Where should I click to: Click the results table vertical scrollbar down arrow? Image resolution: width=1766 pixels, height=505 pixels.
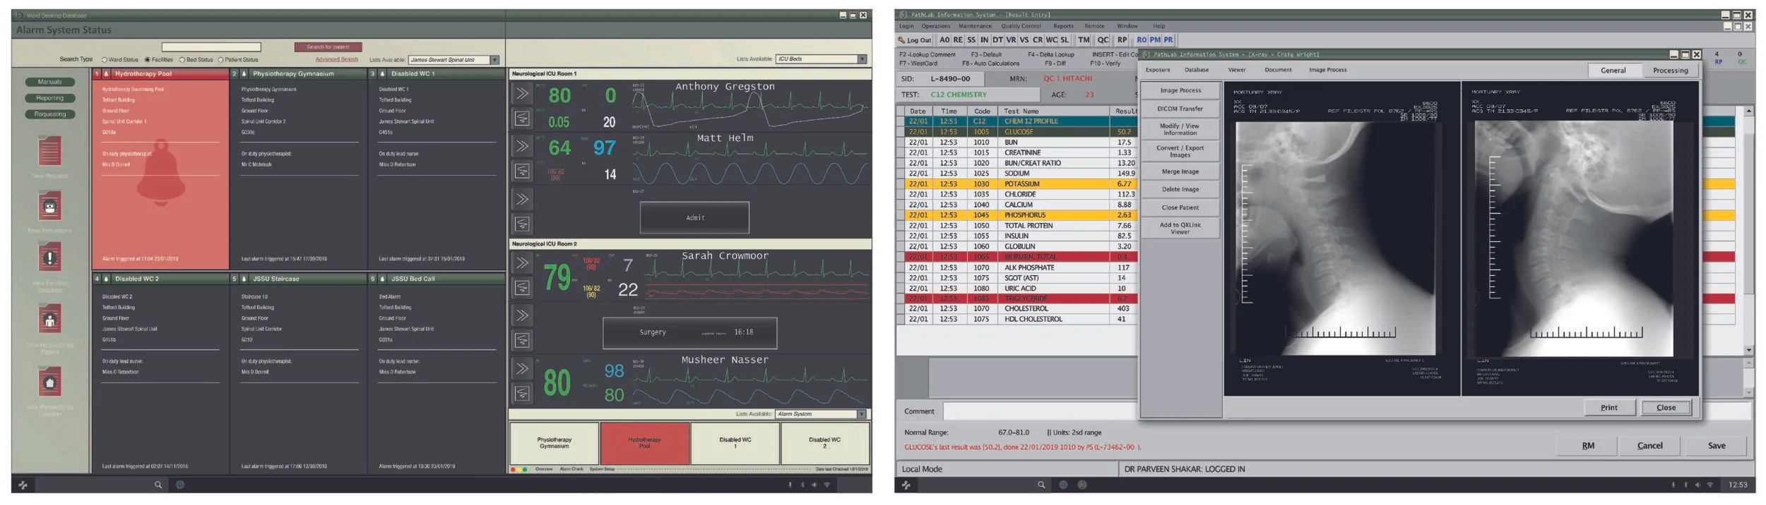(1749, 350)
